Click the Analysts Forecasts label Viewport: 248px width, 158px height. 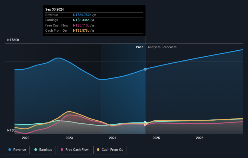[162, 47]
